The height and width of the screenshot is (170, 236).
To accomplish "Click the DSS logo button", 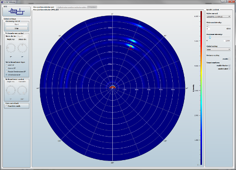I will (17, 11).
